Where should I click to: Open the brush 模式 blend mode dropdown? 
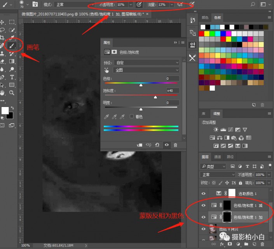tap(70, 5)
